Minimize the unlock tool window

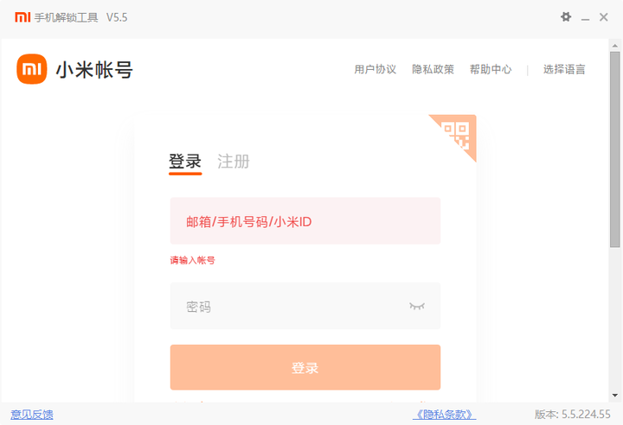coord(585,18)
